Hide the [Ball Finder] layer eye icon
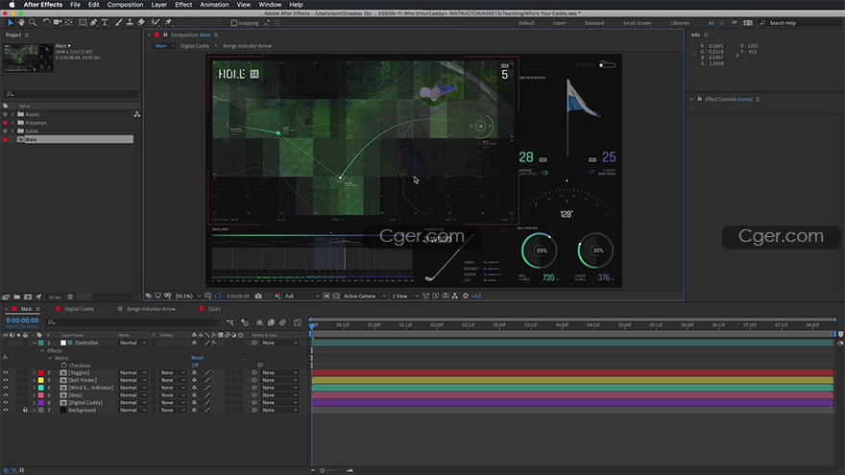 pos(6,380)
